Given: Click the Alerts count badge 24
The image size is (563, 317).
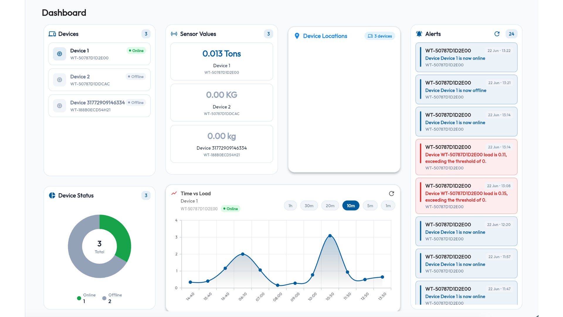Looking at the screenshot, I should (x=511, y=34).
